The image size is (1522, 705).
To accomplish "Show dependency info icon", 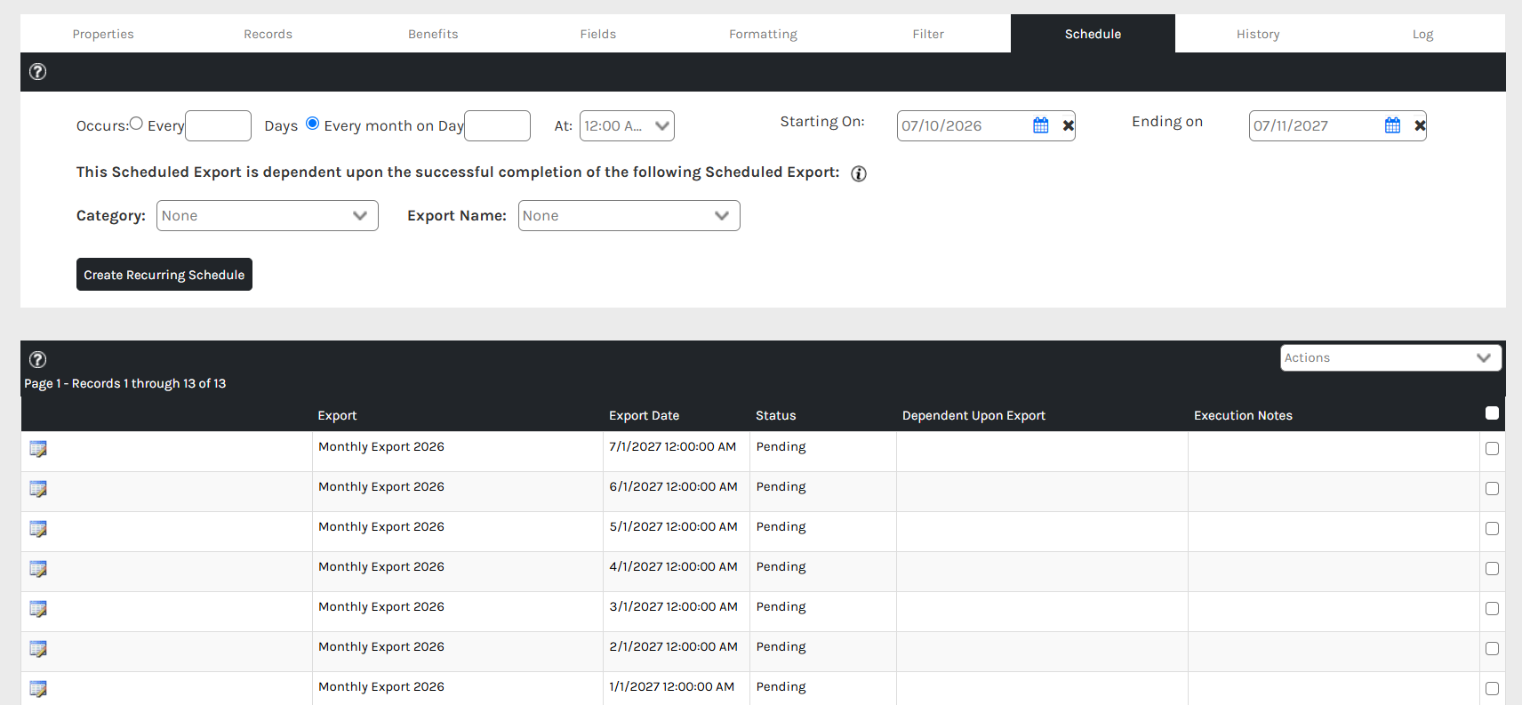I will click(x=858, y=173).
